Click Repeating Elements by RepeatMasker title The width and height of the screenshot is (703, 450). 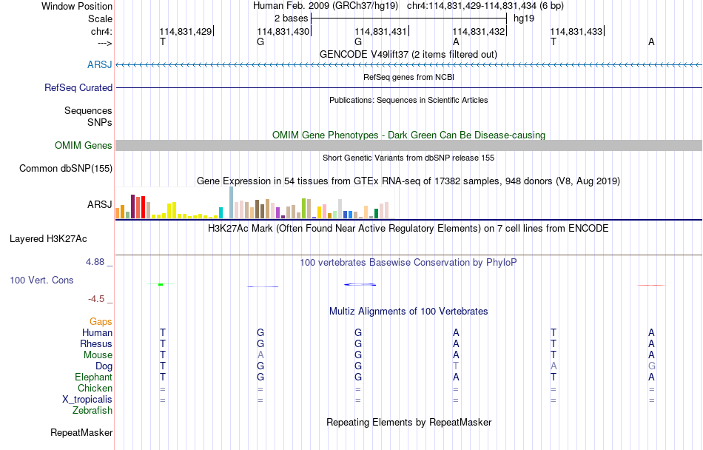click(x=409, y=423)
